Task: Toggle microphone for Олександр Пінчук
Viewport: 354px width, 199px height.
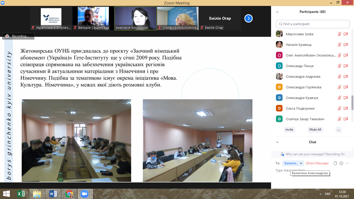Action: (x=339, y=66)
